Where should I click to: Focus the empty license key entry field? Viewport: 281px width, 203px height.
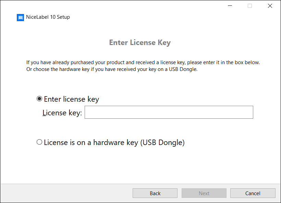pyautogui.click(x=169, y=112)
